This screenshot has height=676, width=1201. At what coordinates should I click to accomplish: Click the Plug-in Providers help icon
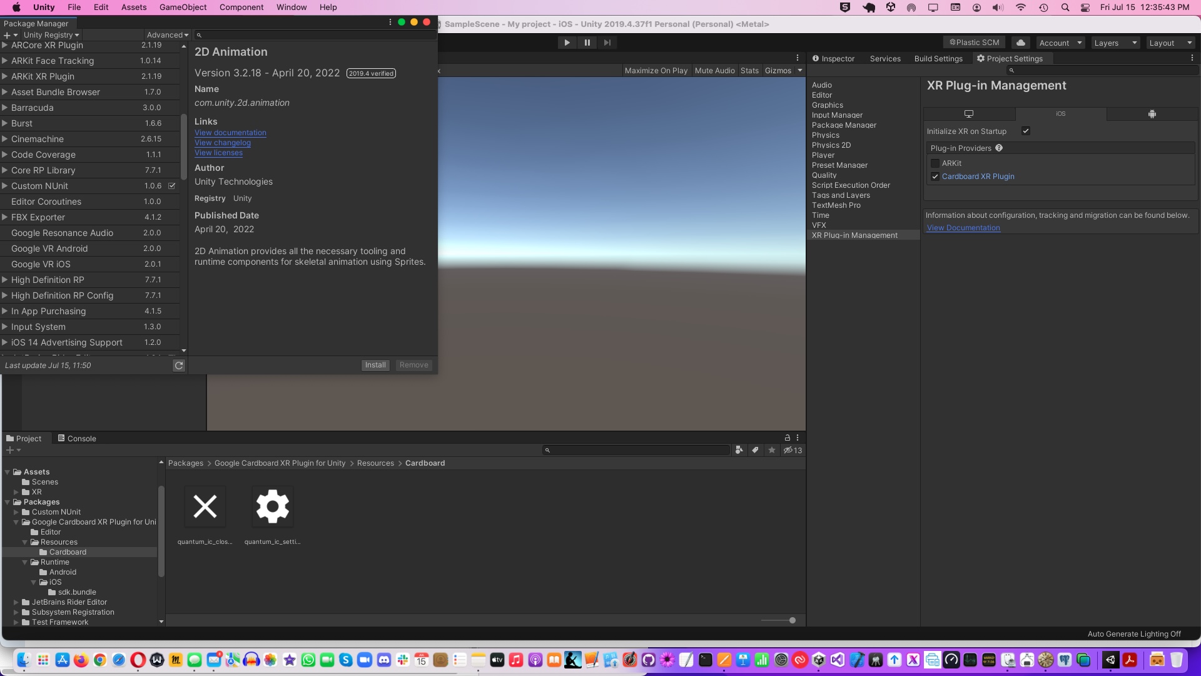(x=999, y=148)
